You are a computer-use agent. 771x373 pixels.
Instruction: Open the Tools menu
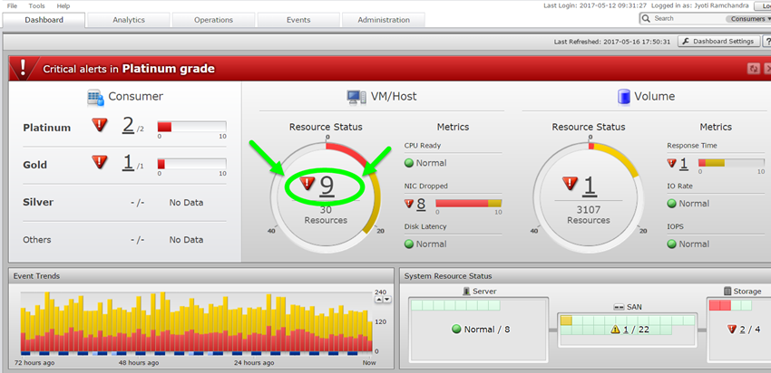point(36,5)
